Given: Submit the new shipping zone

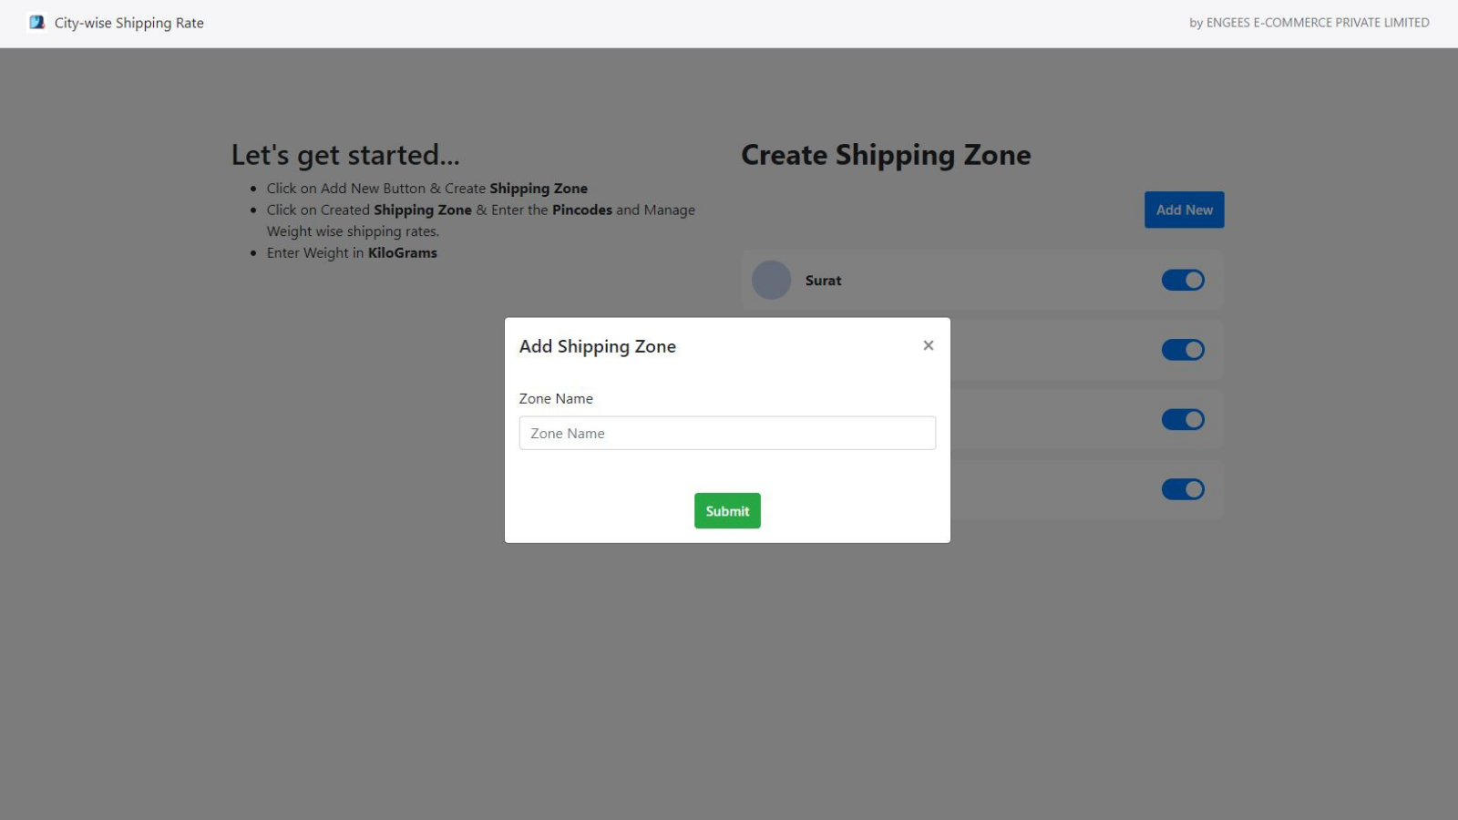Looking at the screenshot, I should point(726,510).
